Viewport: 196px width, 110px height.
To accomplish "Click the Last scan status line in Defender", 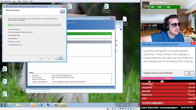I will pyautogui.click(x=52, y=75).
